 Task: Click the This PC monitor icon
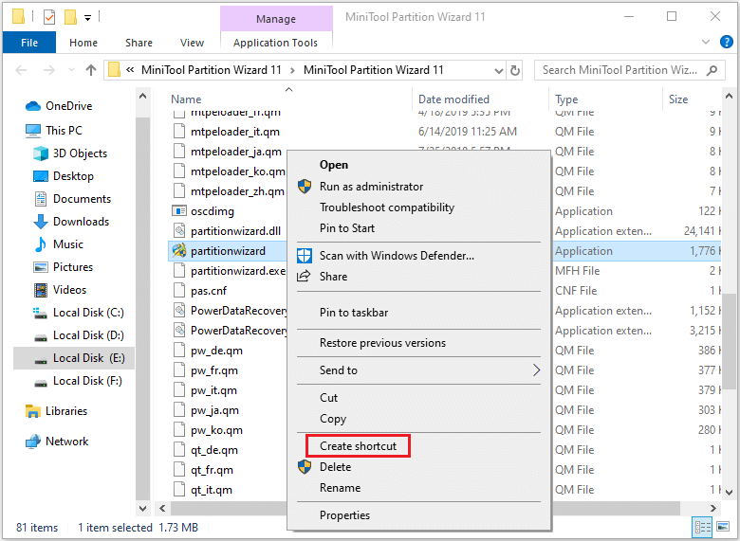[x=33, y=131]
